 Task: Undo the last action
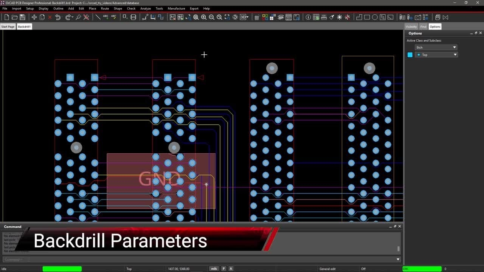[x=57, y=17]
